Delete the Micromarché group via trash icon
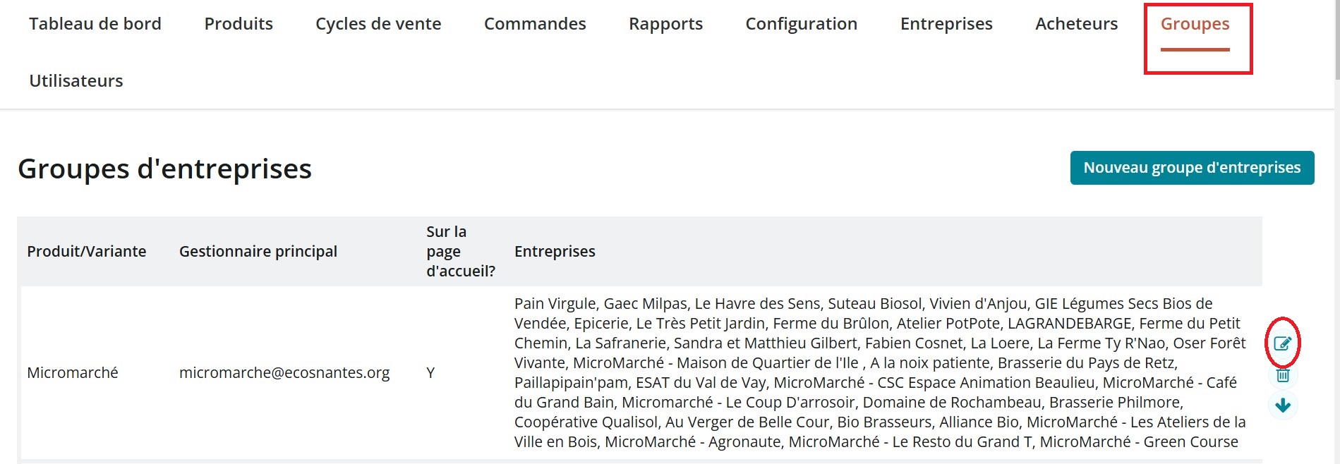The height and width of the screenshot is (464, 1340). click(x=1282, y=375)
